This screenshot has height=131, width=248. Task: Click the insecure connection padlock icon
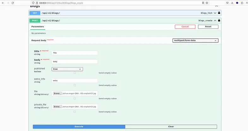(37, 3)
